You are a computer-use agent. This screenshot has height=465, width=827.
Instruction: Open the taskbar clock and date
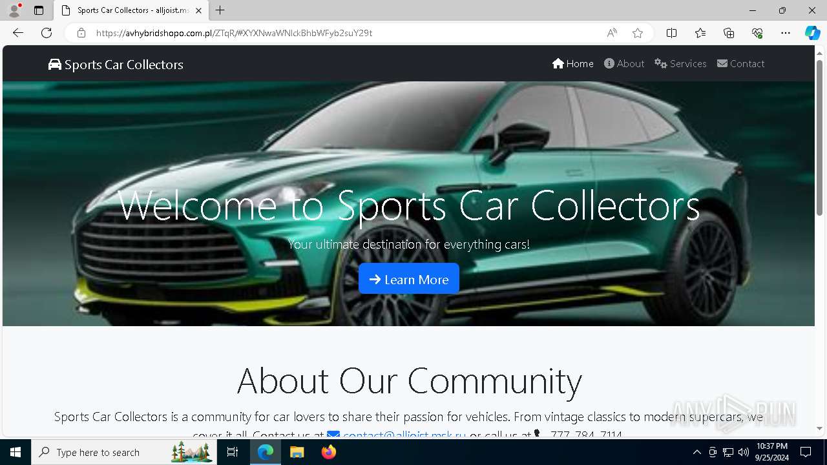point(772,452)
